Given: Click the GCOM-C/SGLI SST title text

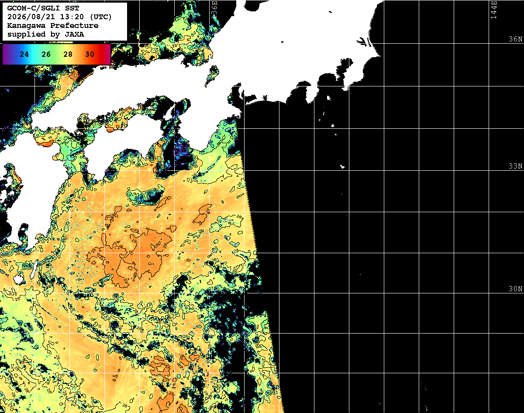Looking at the screenshot, I should click(x=43, y=8).
